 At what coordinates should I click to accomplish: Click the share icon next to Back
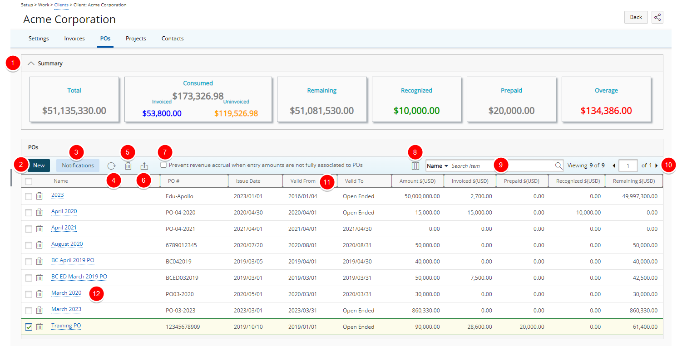(657, 17)
